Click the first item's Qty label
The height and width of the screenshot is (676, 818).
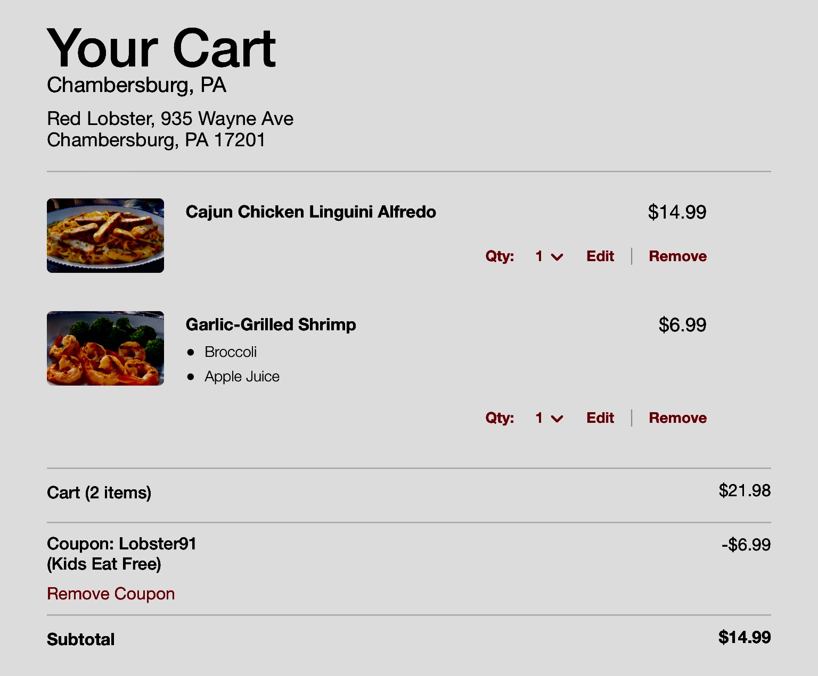[500, 256]
